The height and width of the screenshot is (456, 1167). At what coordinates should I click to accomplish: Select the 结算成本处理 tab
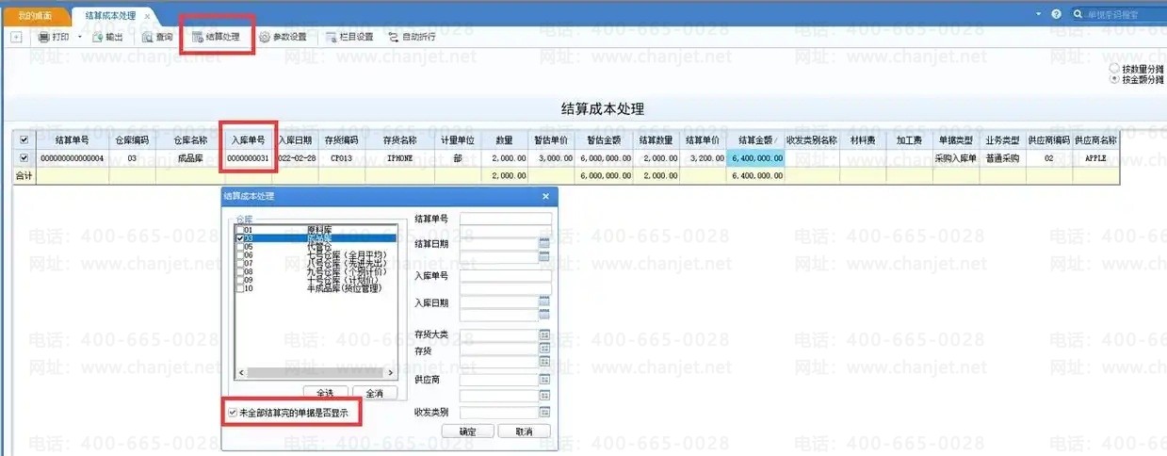tap(109, 16)
